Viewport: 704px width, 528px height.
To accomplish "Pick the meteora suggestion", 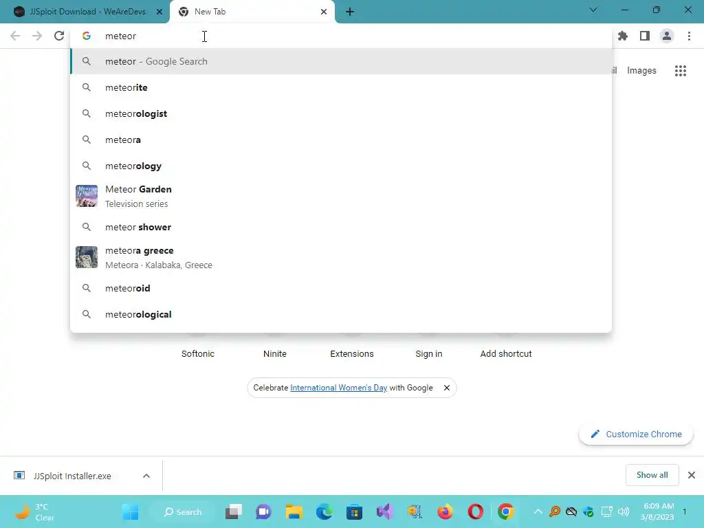I will [341, 140].
